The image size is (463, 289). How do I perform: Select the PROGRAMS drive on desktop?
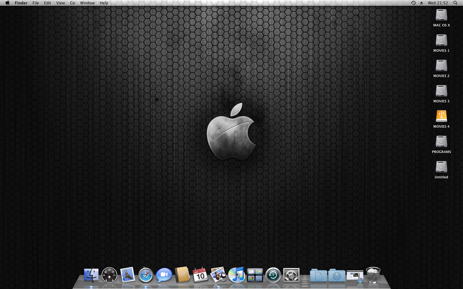pyautogui.click(x=441, y=141)
